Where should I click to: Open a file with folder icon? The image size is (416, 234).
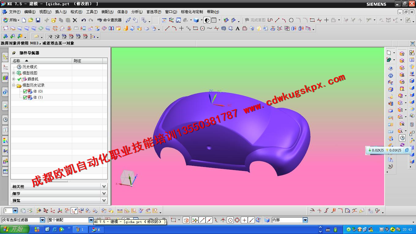point(31,20)
